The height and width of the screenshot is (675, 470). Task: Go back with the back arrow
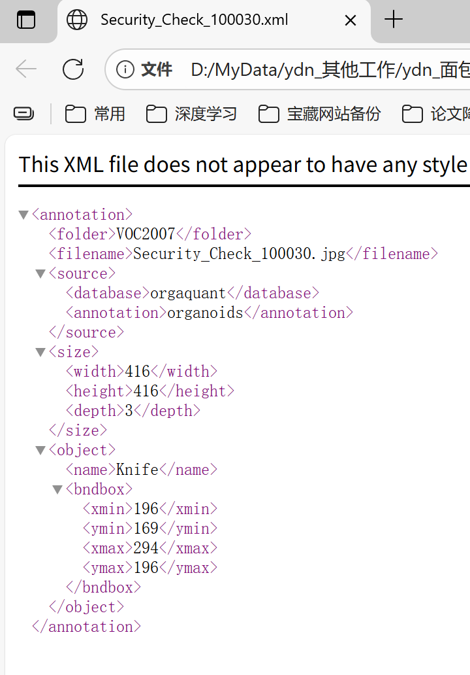pos(25,69)
